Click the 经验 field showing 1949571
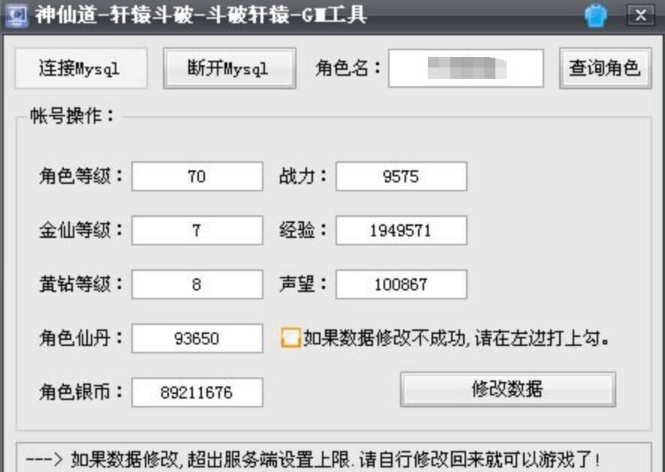Image resolution: width=665 pixels, height=472 pixels. 401,230
